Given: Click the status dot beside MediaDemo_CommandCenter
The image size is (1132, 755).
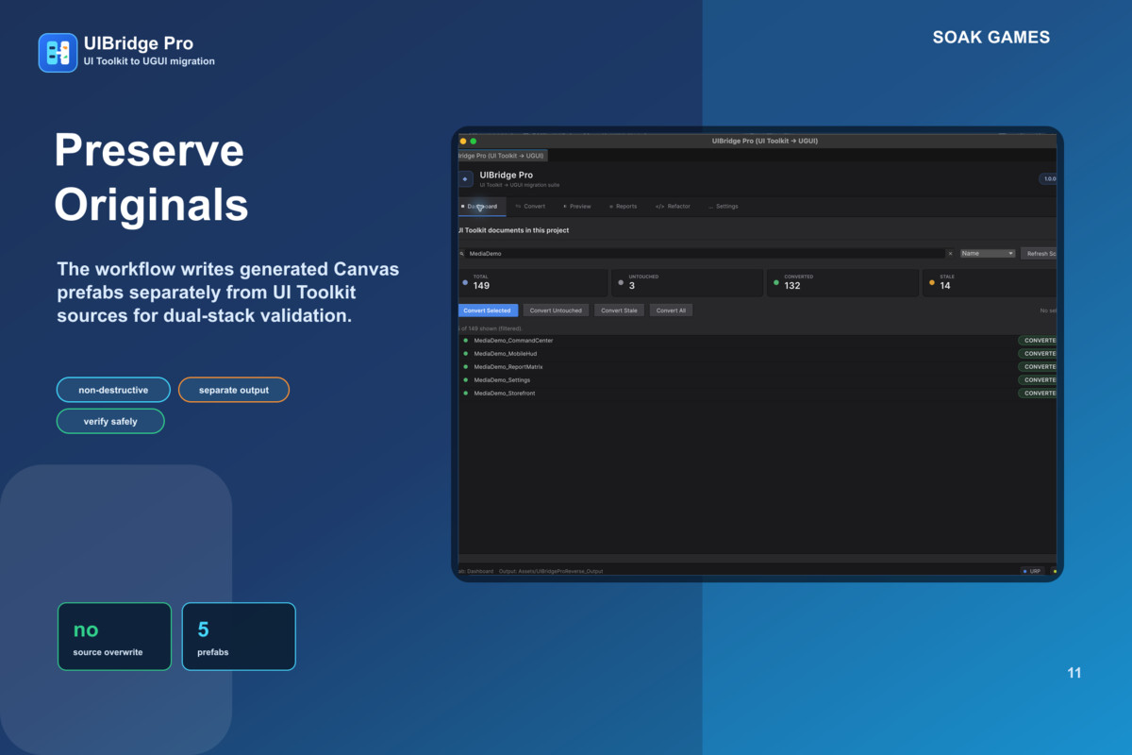Looking at the screenshot, I should pyautogui.click(x=465, y=341).
